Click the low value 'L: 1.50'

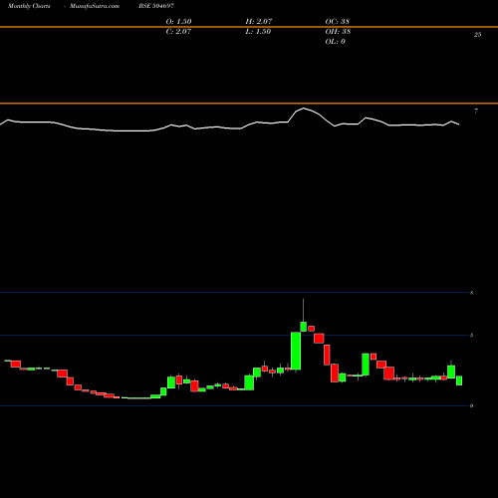[258, 31]
